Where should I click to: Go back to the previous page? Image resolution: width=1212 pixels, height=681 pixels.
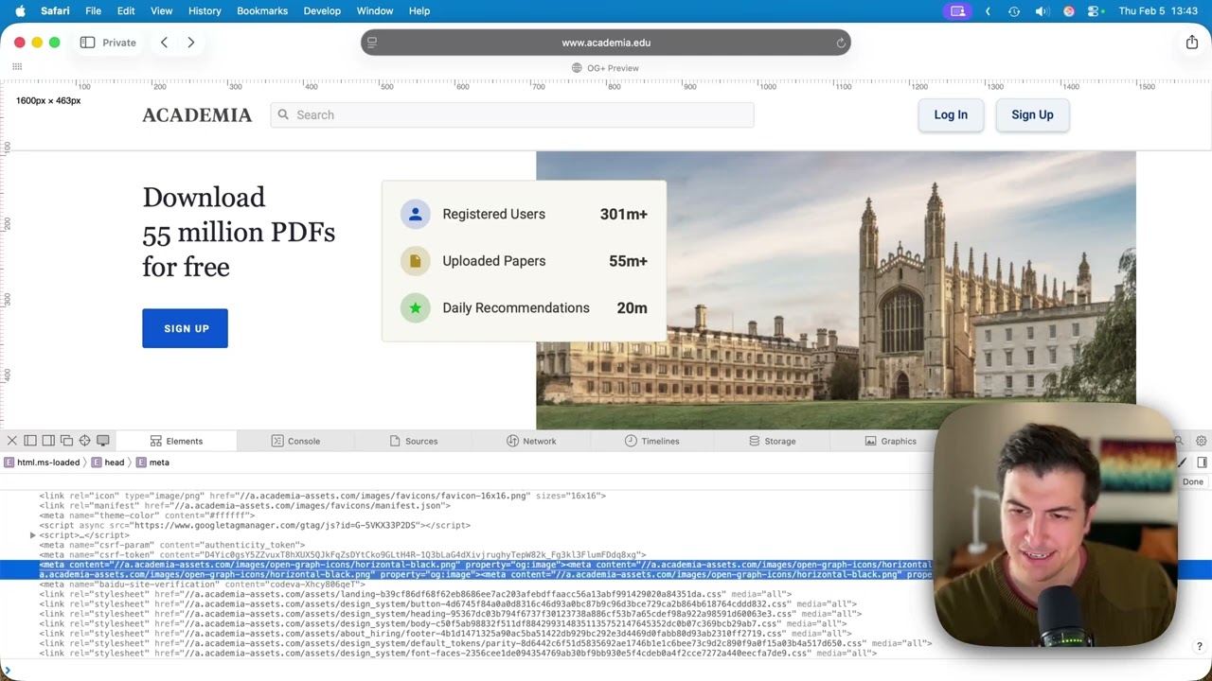point(164,43)
